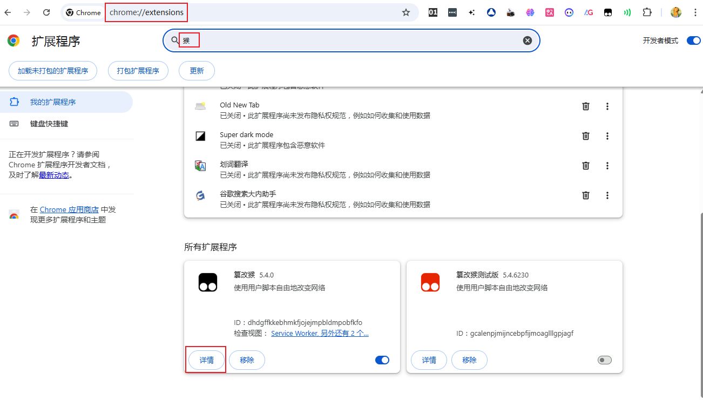Select 我的扩展程序 in the sidebar
The height and width of the screenshot is (400, 703).
point(53,102)
